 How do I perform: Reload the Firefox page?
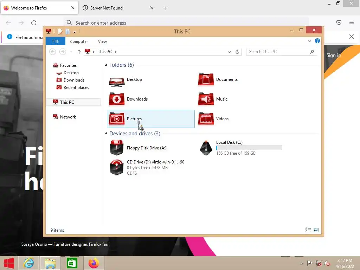34,23
